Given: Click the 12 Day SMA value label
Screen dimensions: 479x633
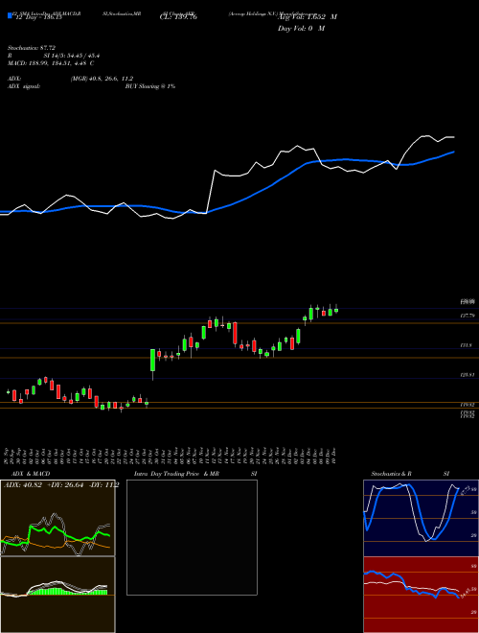Looking at the screenshot, I should [38, 18].
